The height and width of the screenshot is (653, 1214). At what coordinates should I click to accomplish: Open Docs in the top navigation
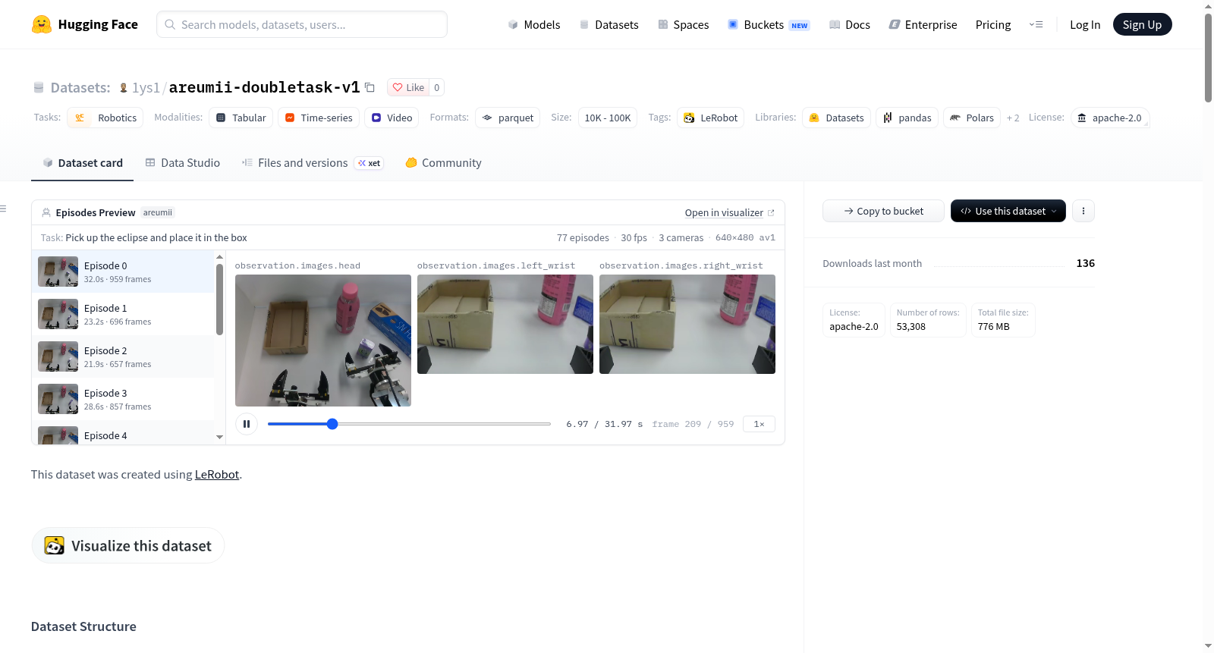[850, 24]
